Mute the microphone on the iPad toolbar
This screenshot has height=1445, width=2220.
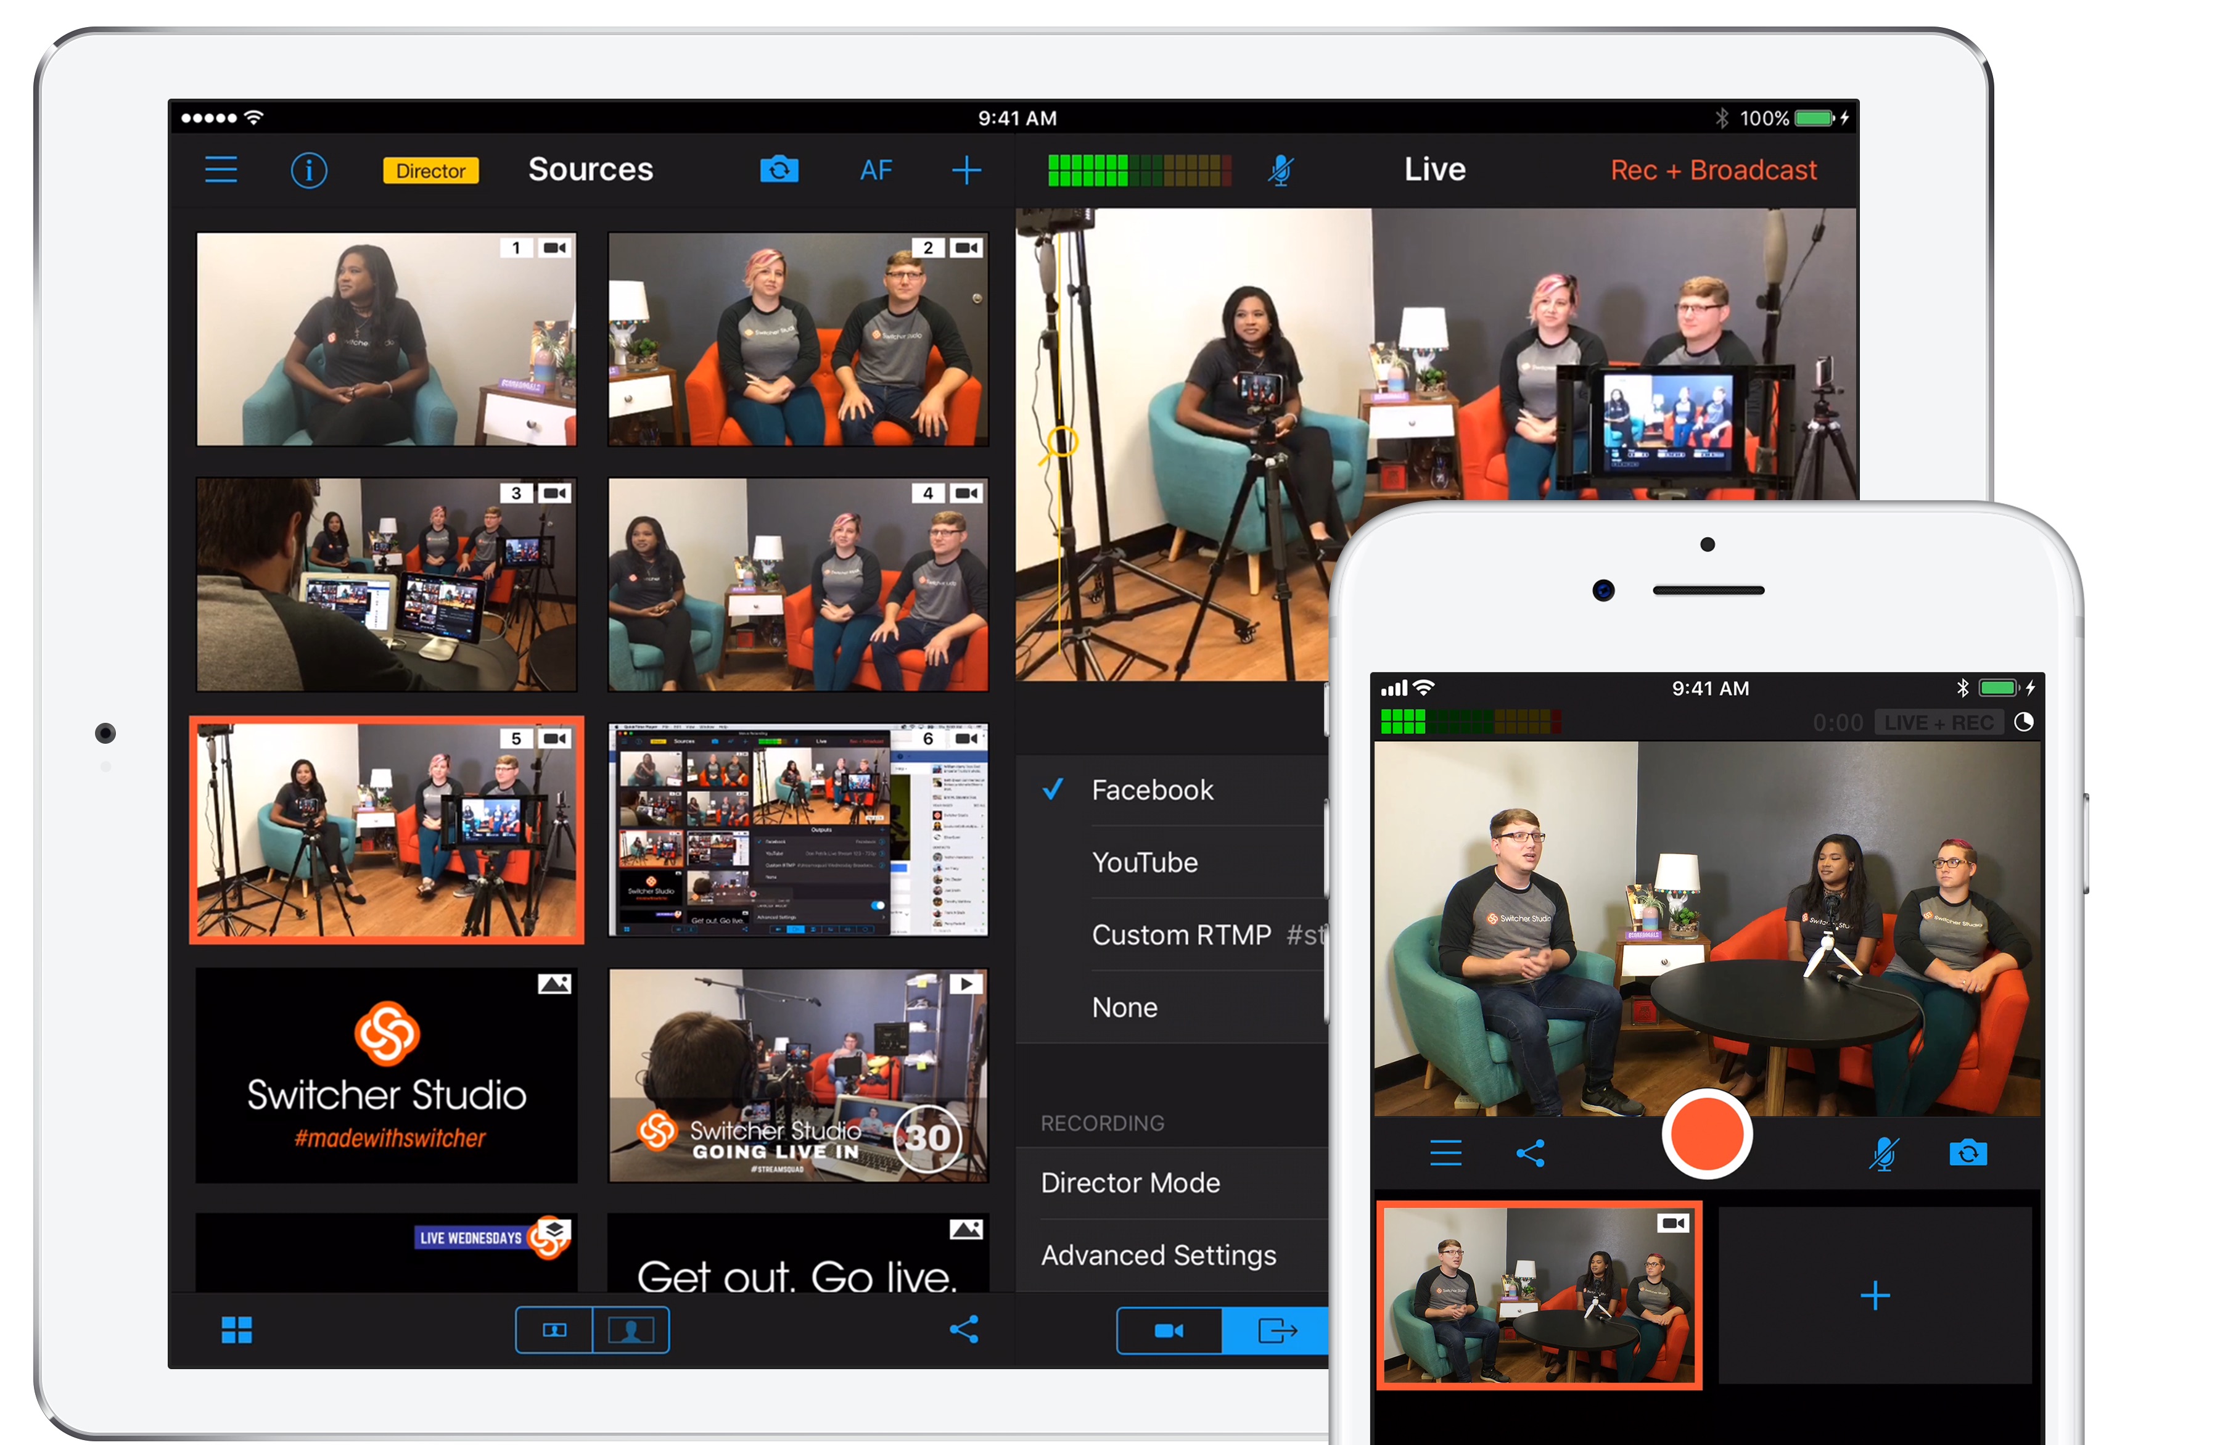pos(1281,170)
